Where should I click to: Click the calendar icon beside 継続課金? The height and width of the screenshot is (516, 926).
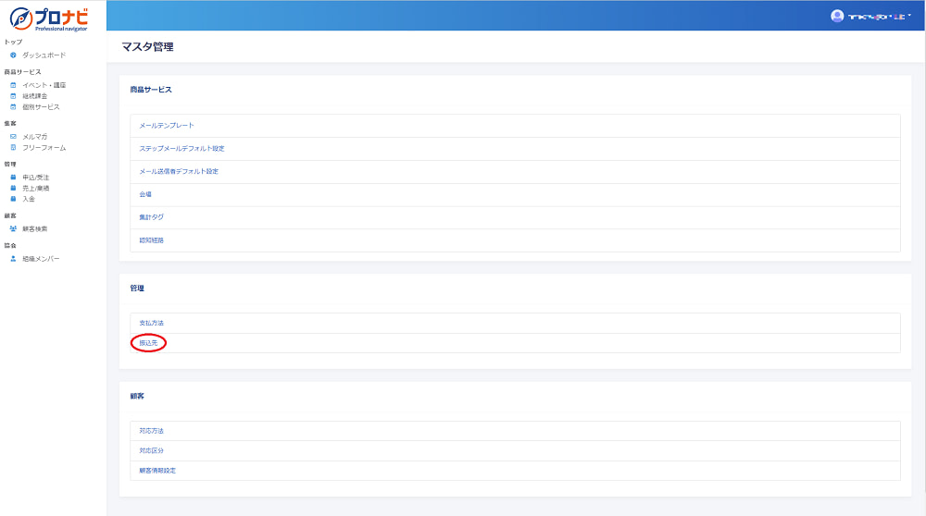click(x=13, y=96)
